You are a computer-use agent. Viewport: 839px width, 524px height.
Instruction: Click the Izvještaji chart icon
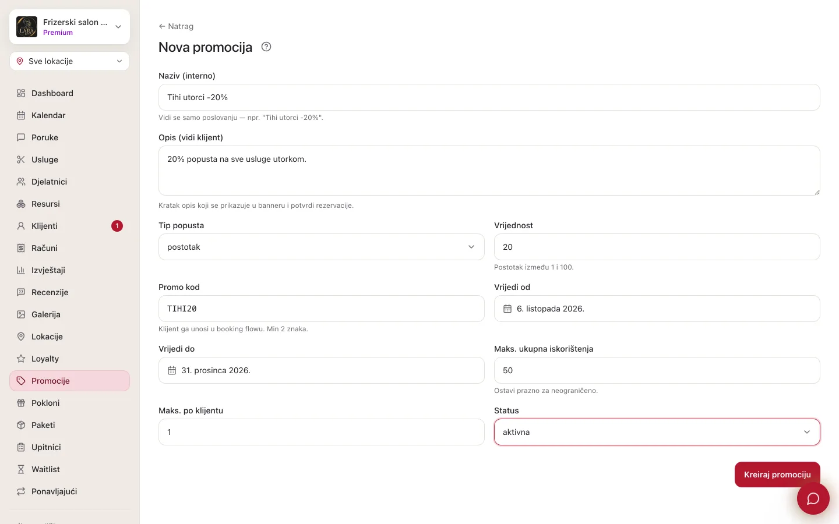[x=21, y=270]
